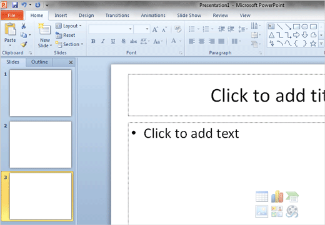Open the text Columns dropdown
This screenshot has height=225, width=325.
pyautogui.click(x=236, y=41)
